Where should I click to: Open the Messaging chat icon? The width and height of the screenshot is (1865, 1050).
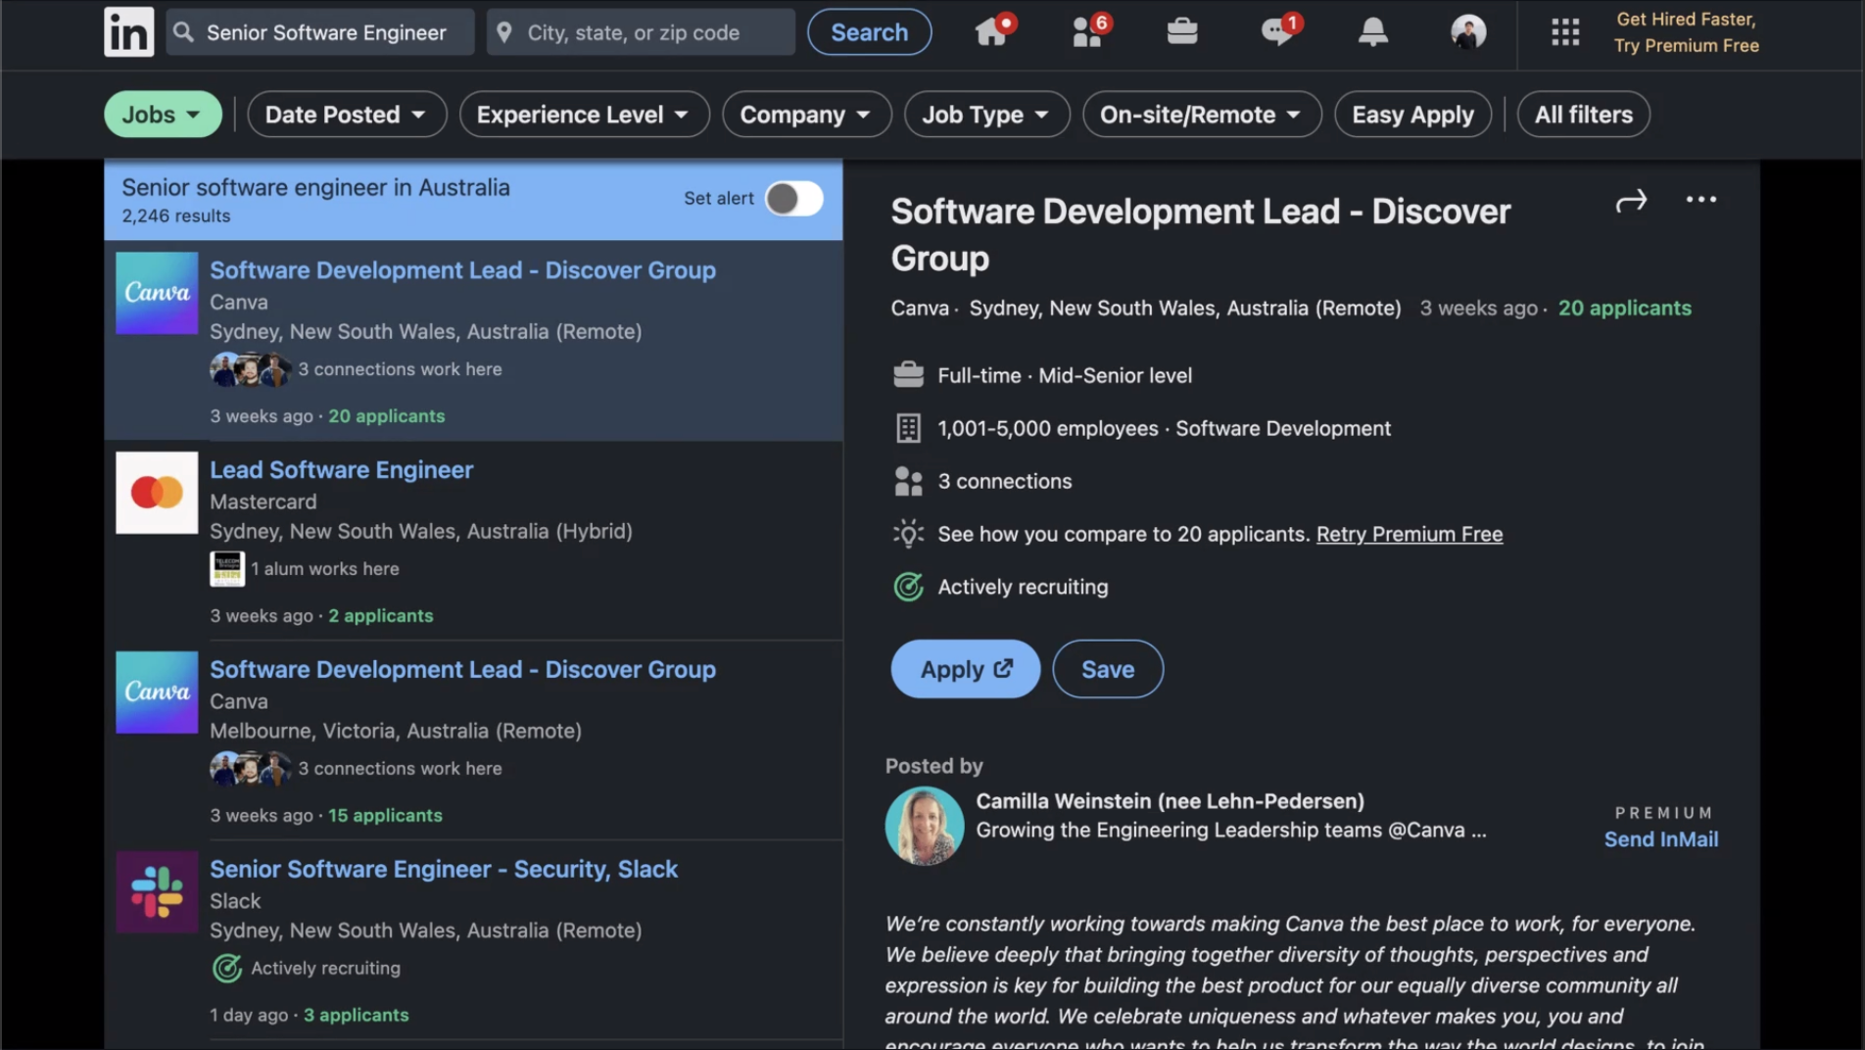tap(1276, 32)
